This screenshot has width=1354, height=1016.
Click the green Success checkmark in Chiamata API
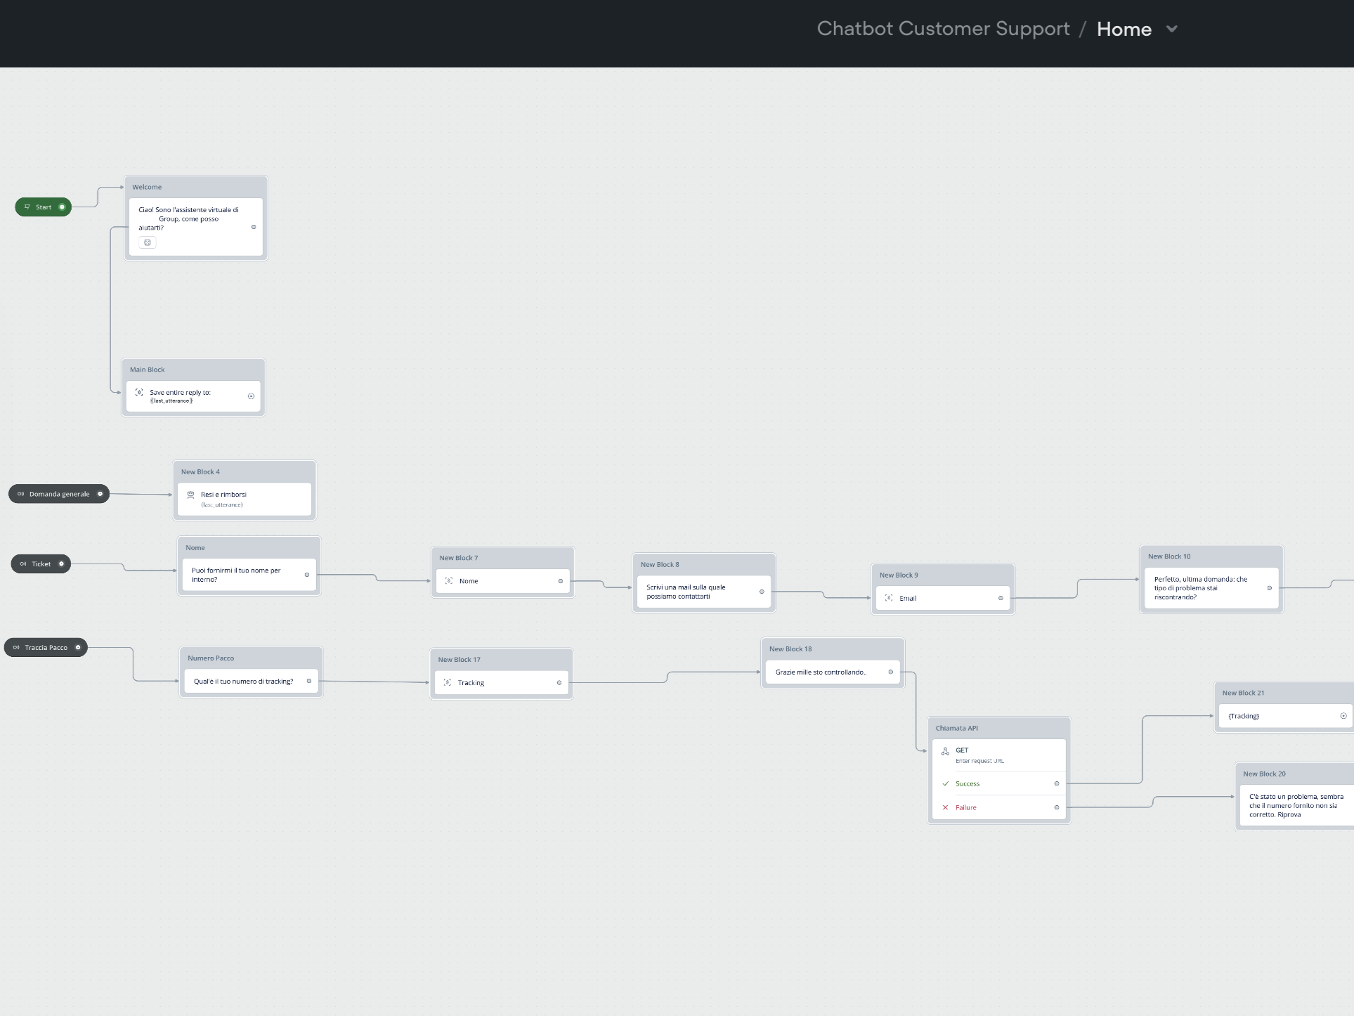[x=945, y=783]
